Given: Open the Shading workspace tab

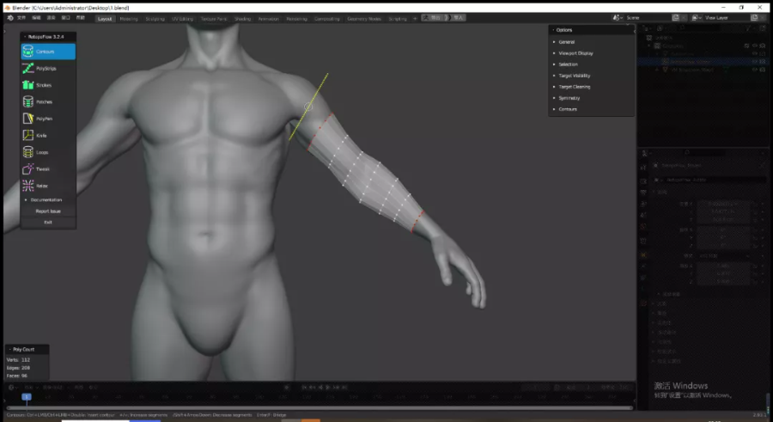Looking at the screenshot, I should point(243,18).
